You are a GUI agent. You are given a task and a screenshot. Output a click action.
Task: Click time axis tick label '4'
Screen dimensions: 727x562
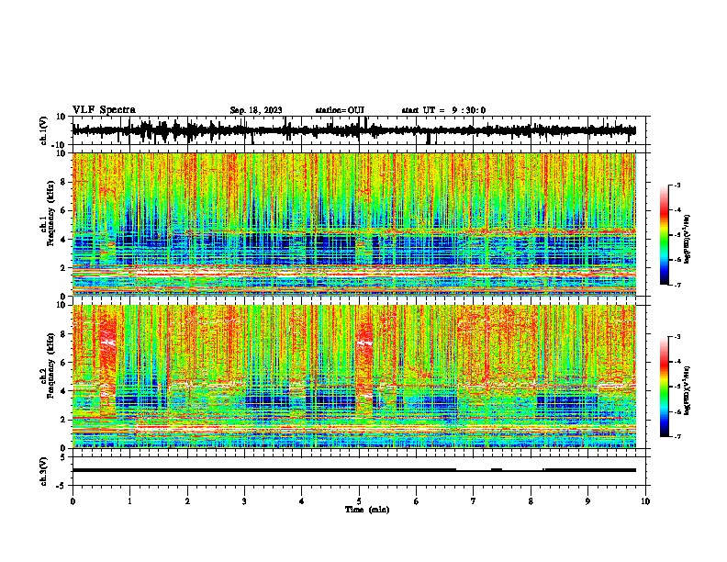pyautogui.click(x=302, y=501)
